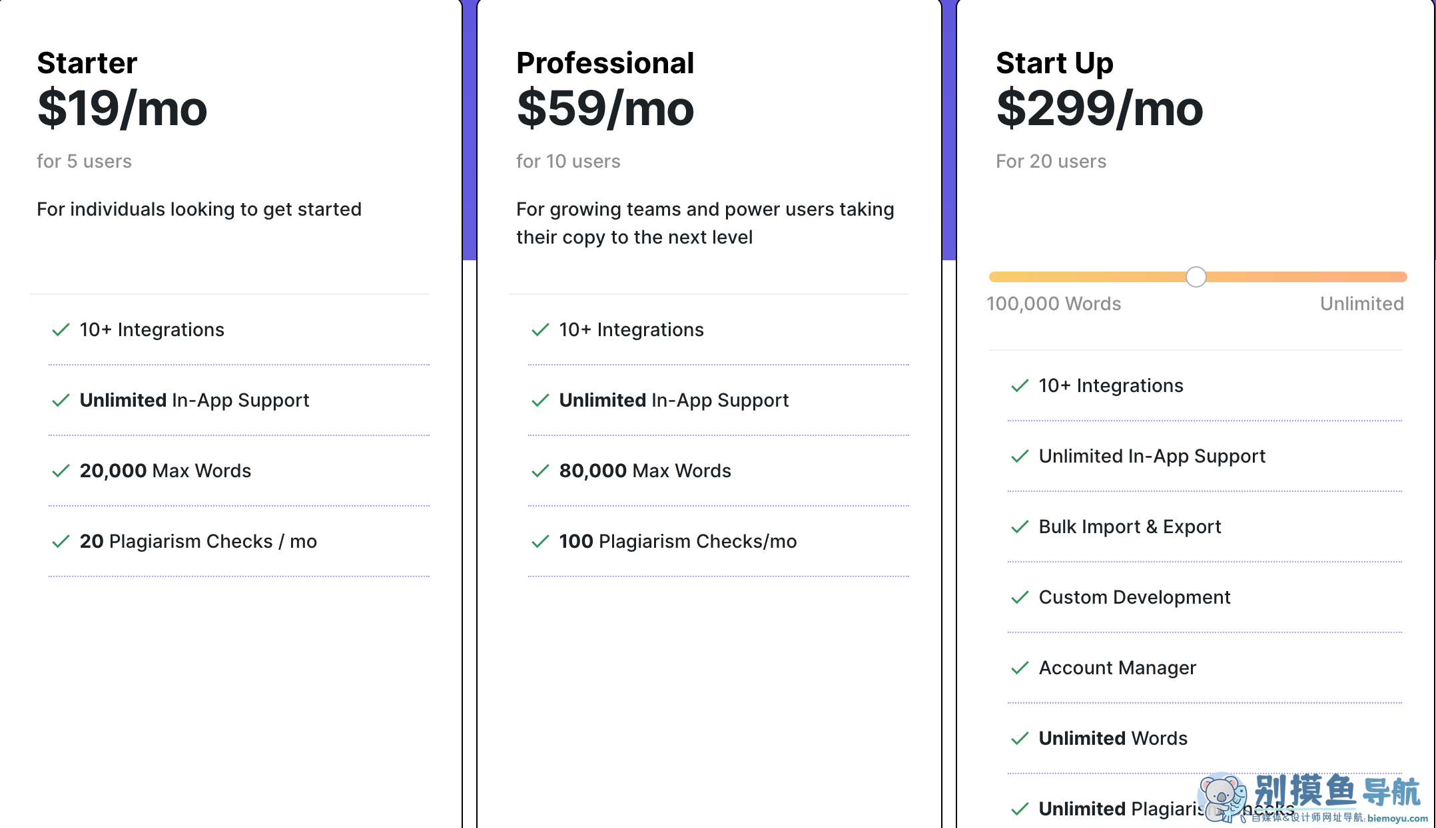Screen dimensions: 1436x828
Task: Click the checkmark next to Account Manager
Action: pyautogui.click(x=1020, y=668)
